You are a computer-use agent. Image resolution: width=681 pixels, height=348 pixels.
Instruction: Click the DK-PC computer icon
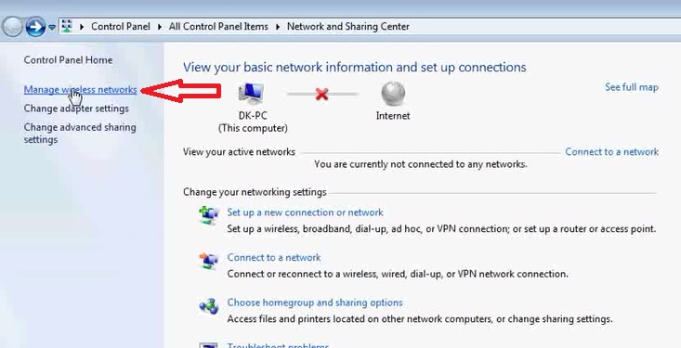pyautogui.click(x=252, y=94)
